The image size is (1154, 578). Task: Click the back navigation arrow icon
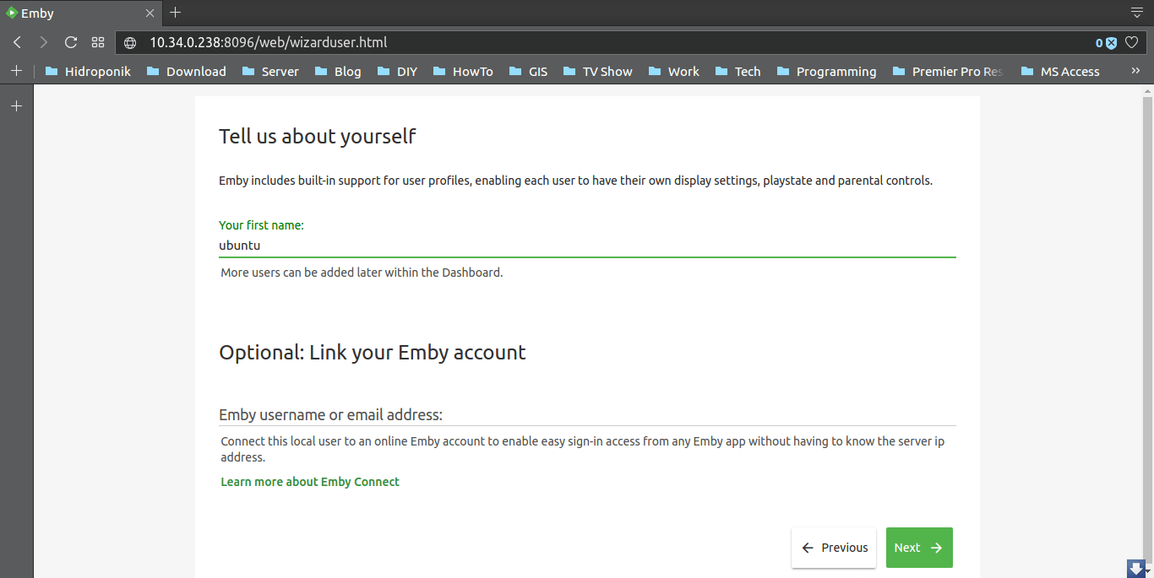coord(17,42)
